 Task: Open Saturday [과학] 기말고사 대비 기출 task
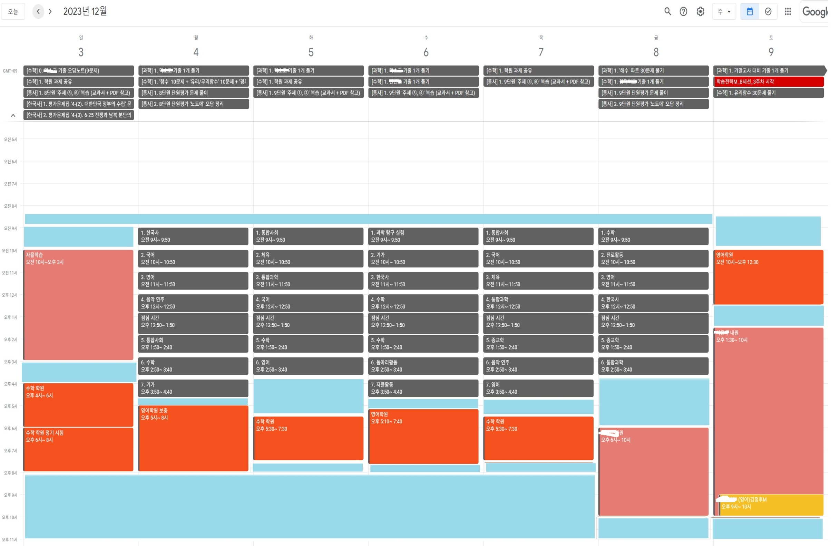(x=771, y=70)
